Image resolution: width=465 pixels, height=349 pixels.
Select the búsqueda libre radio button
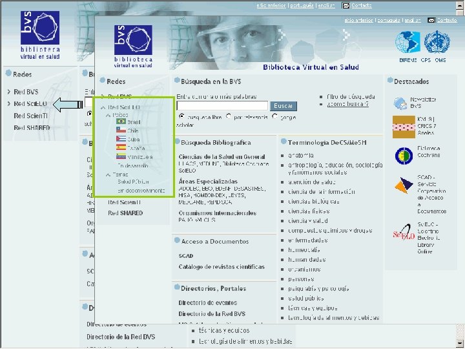tap(181, 116)
